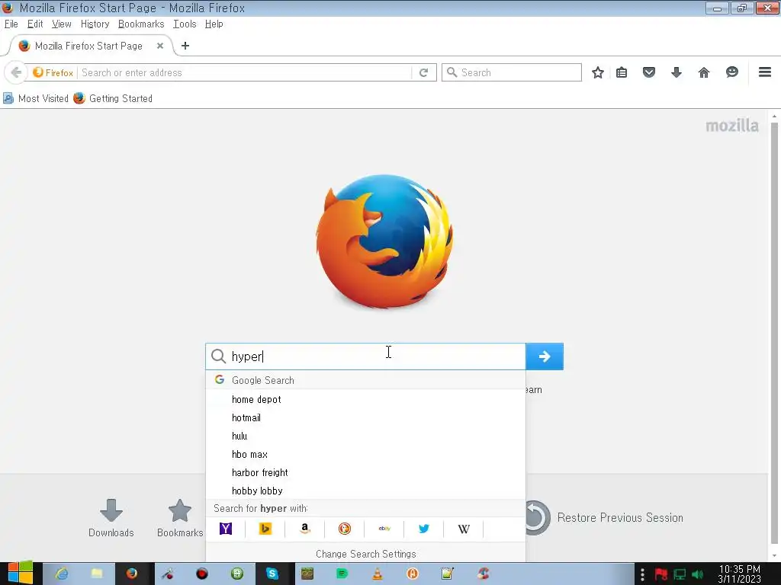Click the network tray icon

tap(680, 574)
